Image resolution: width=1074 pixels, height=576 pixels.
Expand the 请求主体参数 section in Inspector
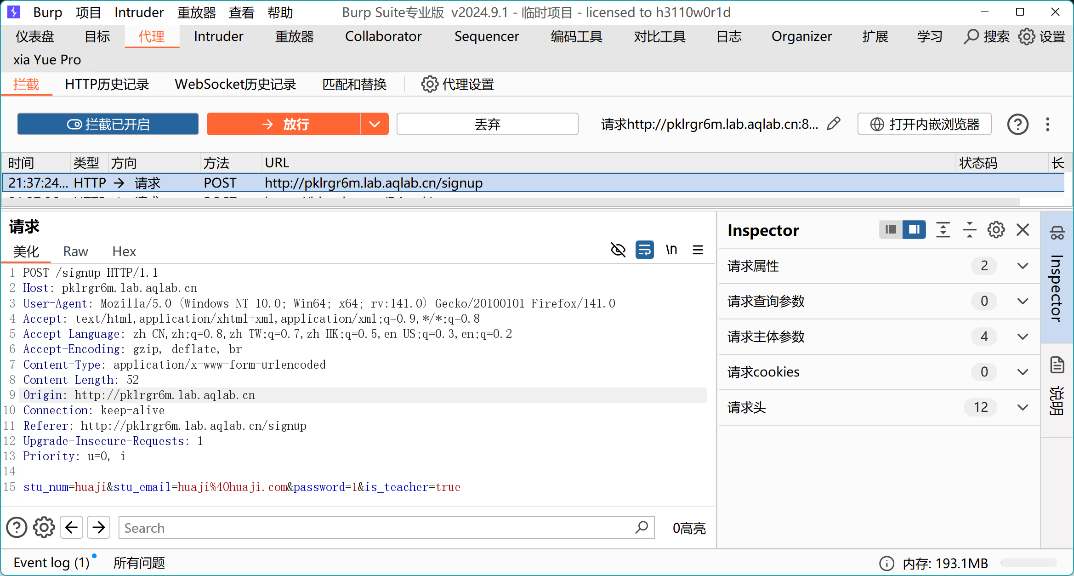point(1022,336)
